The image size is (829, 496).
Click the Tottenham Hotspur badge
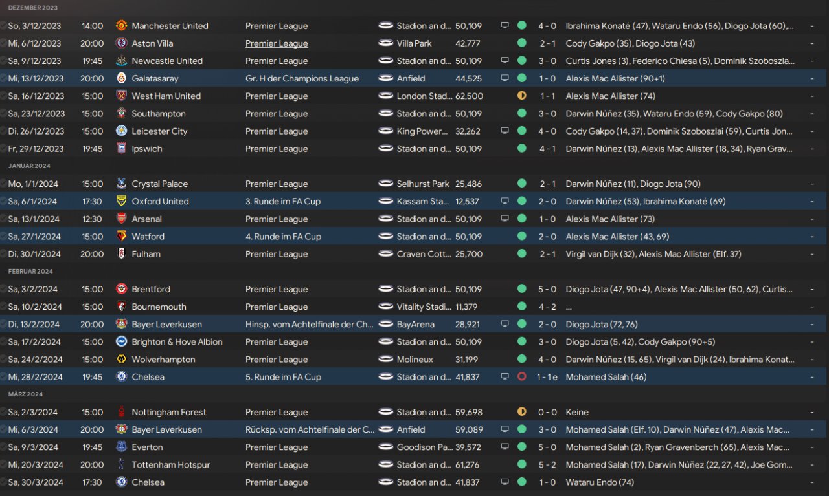pyautogui.click(x=121, y=464)
